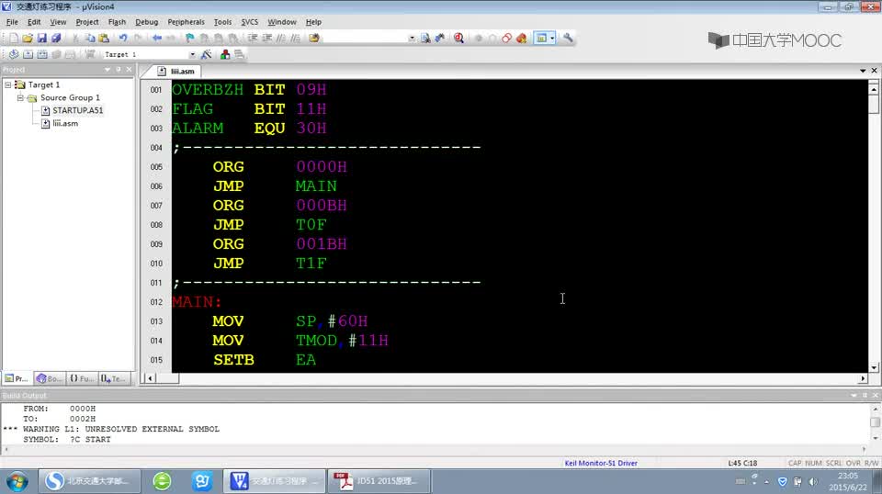Switch to the Functions (Fu...) panel tab
882x494 pixels.
pos(82,379)
